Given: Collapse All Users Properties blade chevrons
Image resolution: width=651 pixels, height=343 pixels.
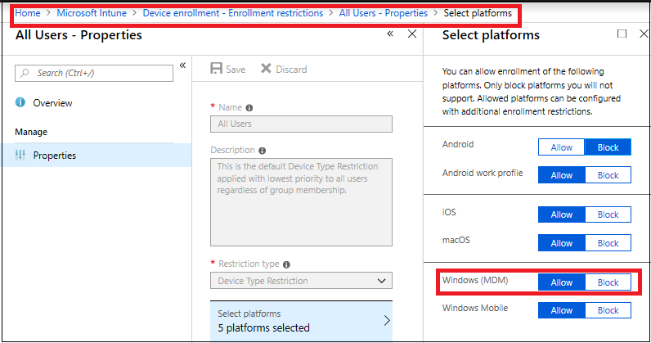Looking at the screenshot, I should (390, 34).
